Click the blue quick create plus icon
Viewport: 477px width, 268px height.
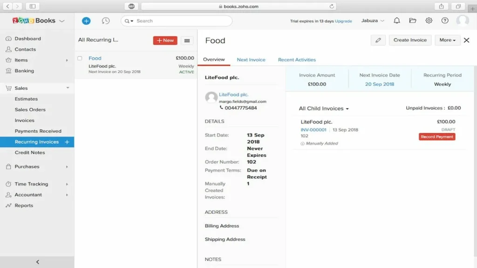tap(86, 21)
